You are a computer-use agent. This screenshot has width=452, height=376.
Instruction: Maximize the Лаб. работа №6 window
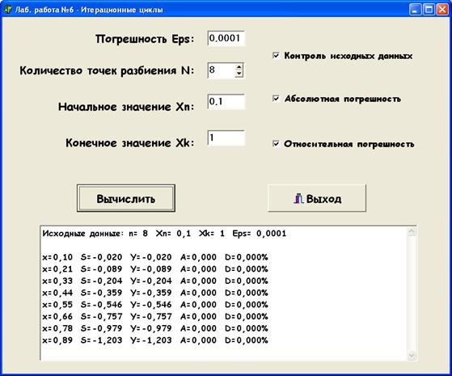pos(429,10)
